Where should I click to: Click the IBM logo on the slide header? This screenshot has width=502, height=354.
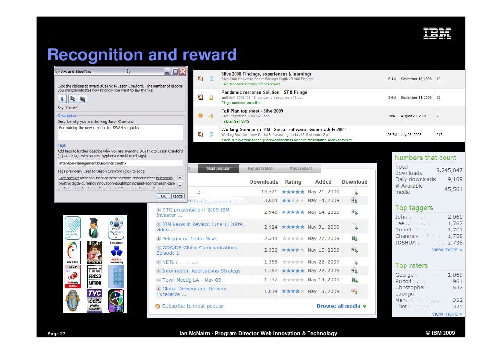pyautogui.click(x=437, y=33)
